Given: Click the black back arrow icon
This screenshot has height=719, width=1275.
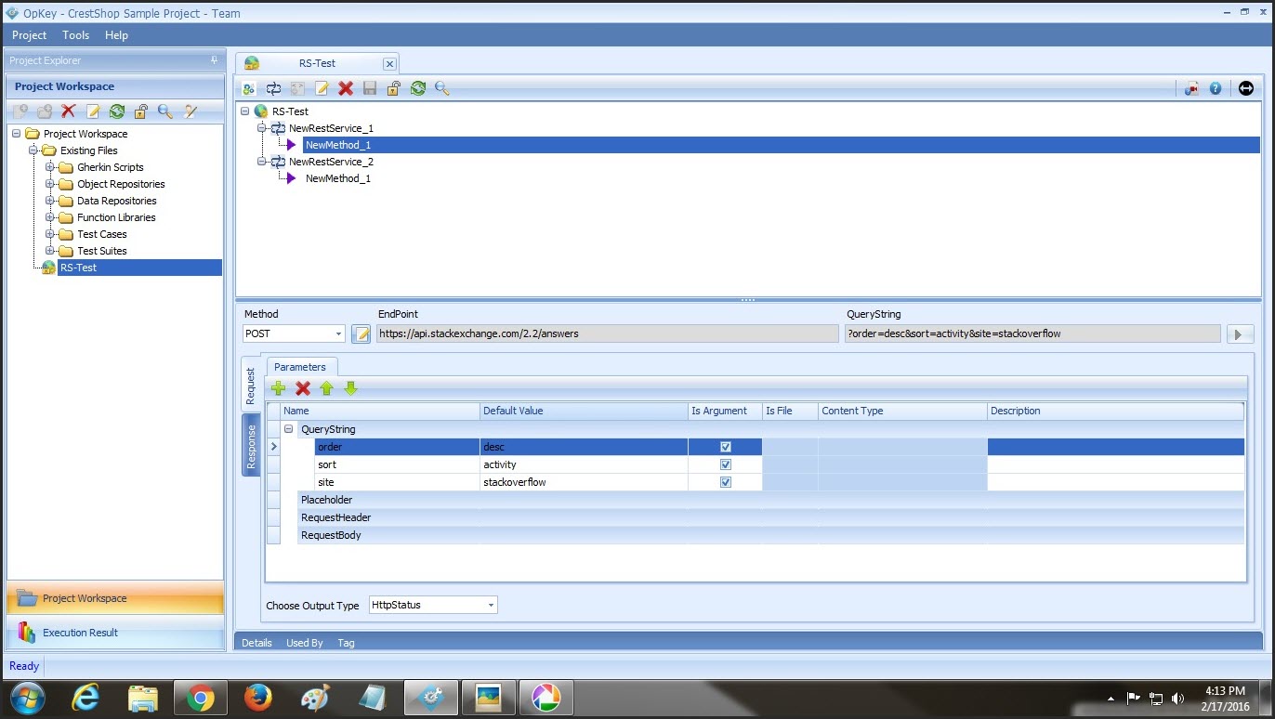Looking at the screenshot, I should (x=1246, y=88).
